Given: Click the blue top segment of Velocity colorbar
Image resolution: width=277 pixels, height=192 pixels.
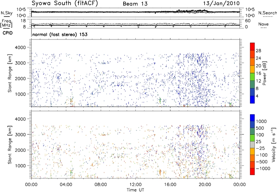Looking at the screenshot, I should 252,118.
